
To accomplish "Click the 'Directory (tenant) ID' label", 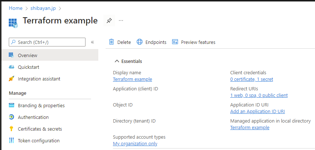I will [134, 121].
